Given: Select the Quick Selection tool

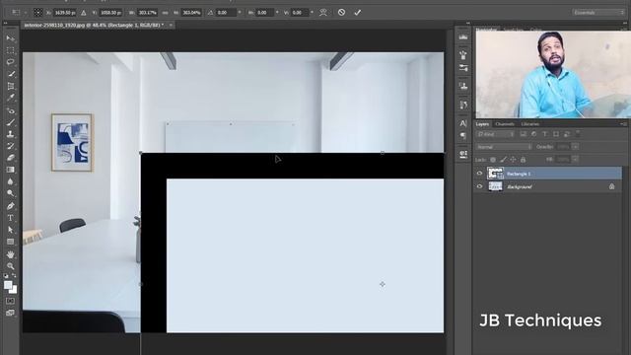Looking at the screenshot, I should pyautogui.click(x=11, y=74).
